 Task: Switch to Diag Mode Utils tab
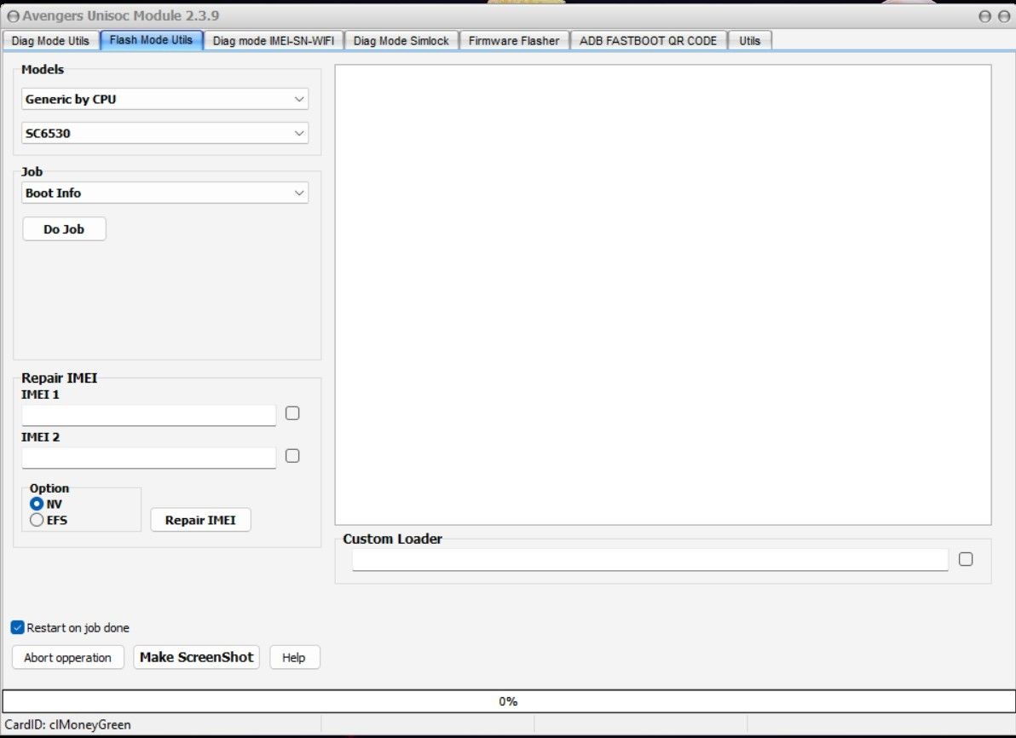click(x=50, y=41)
